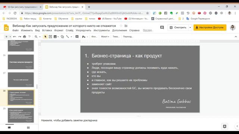Open the Упорядочить menu
Image resolution: width=239 pixels, height=134 pixels.
point(83,31)
